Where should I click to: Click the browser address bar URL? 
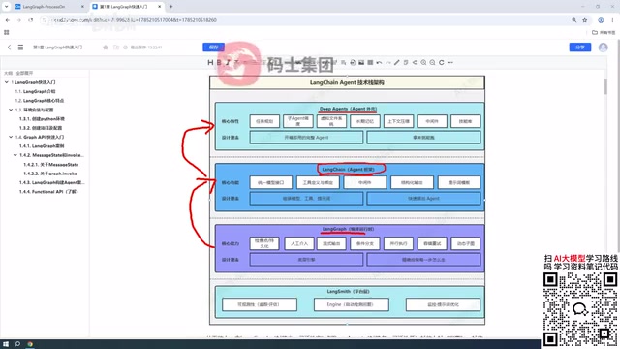(x=136, y=20)
